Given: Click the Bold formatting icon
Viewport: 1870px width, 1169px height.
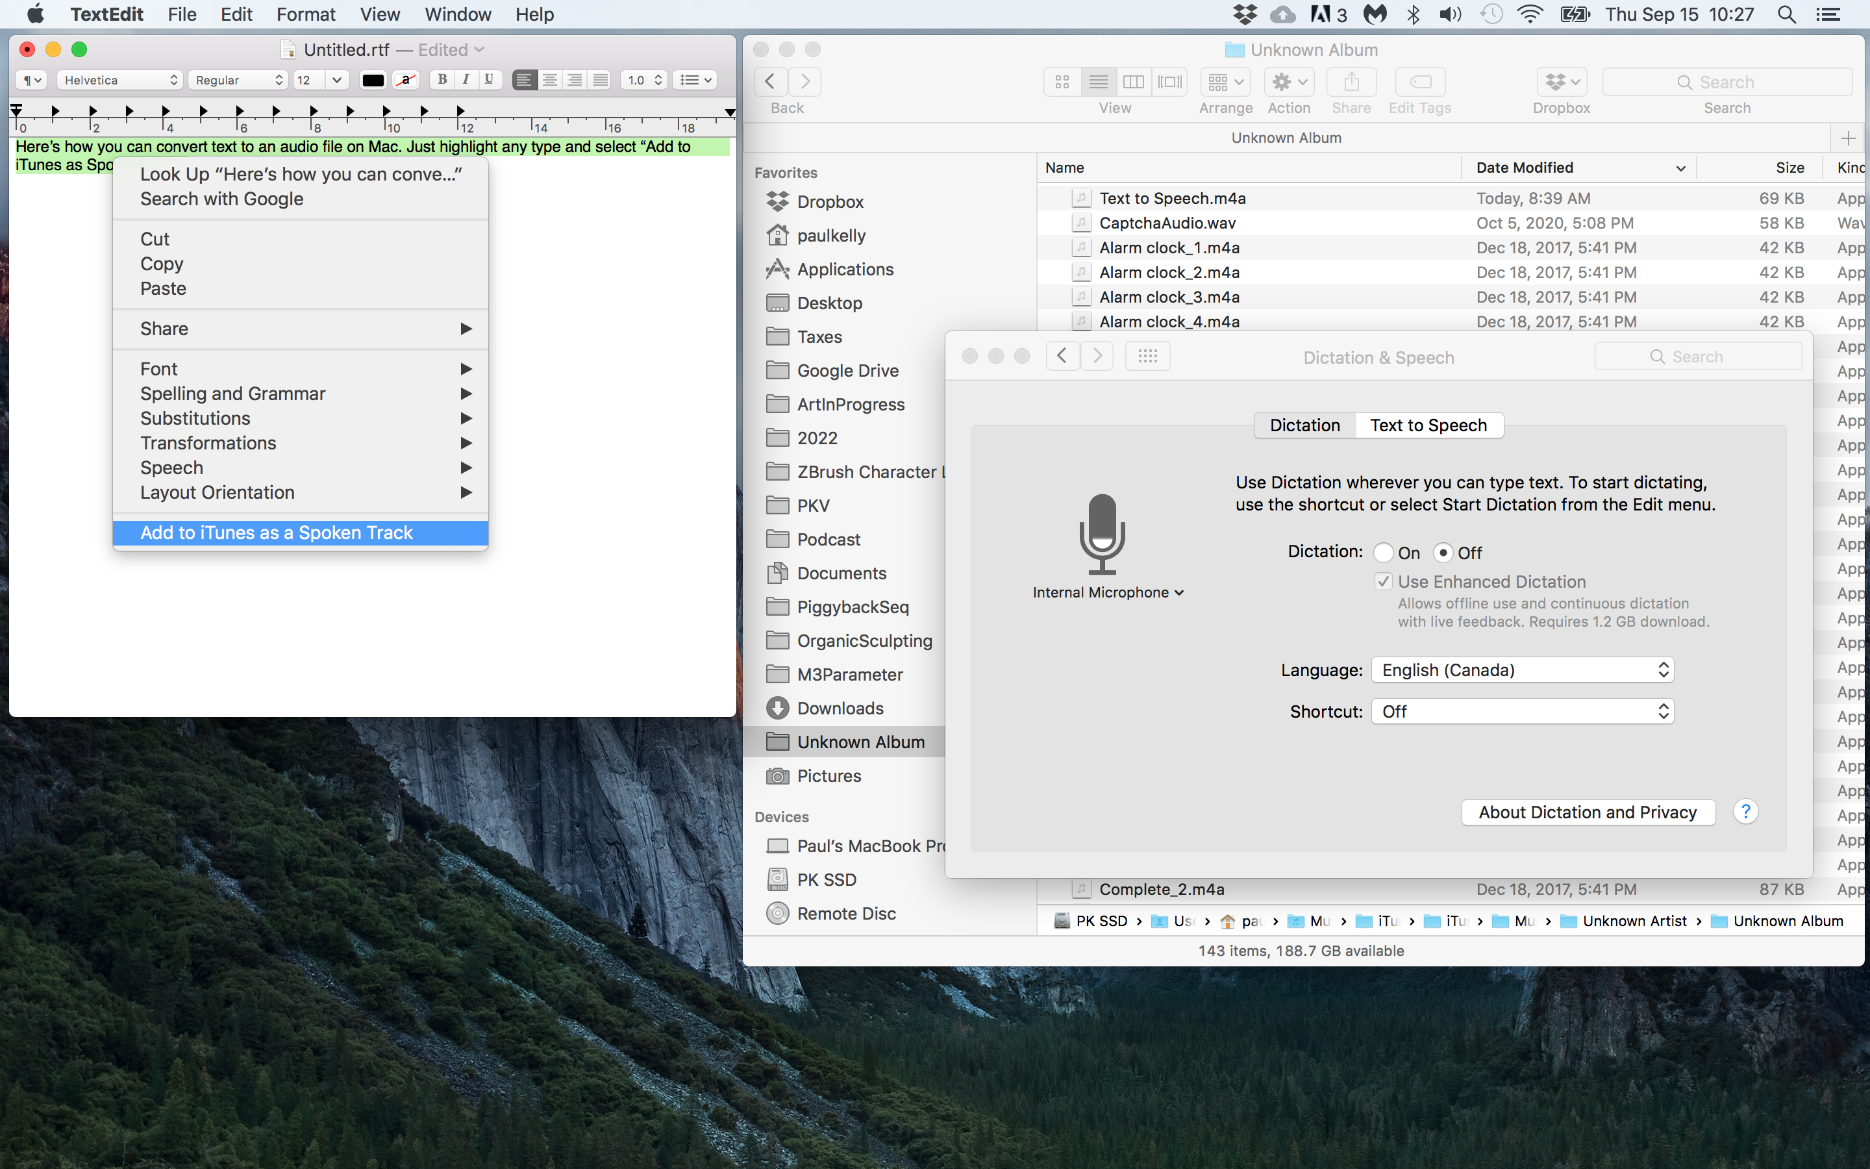Looking at the screenshot, I should (x=442, y=81).
